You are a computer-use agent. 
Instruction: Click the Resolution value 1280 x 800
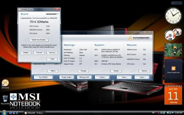click(83, 50)
